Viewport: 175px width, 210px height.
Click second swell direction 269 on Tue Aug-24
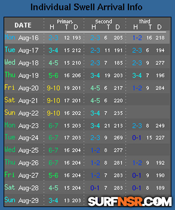click(118, 138)
